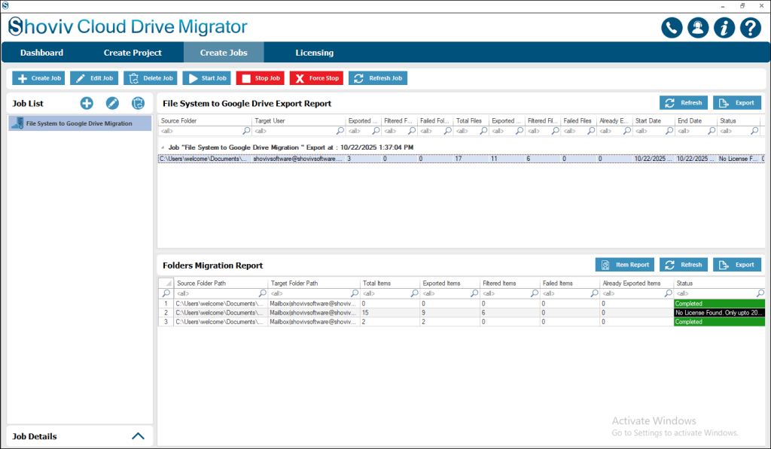The height and width of the screenshot is (449, 771).
Task: Open the help question mark icon
Action: click(751, 28)
